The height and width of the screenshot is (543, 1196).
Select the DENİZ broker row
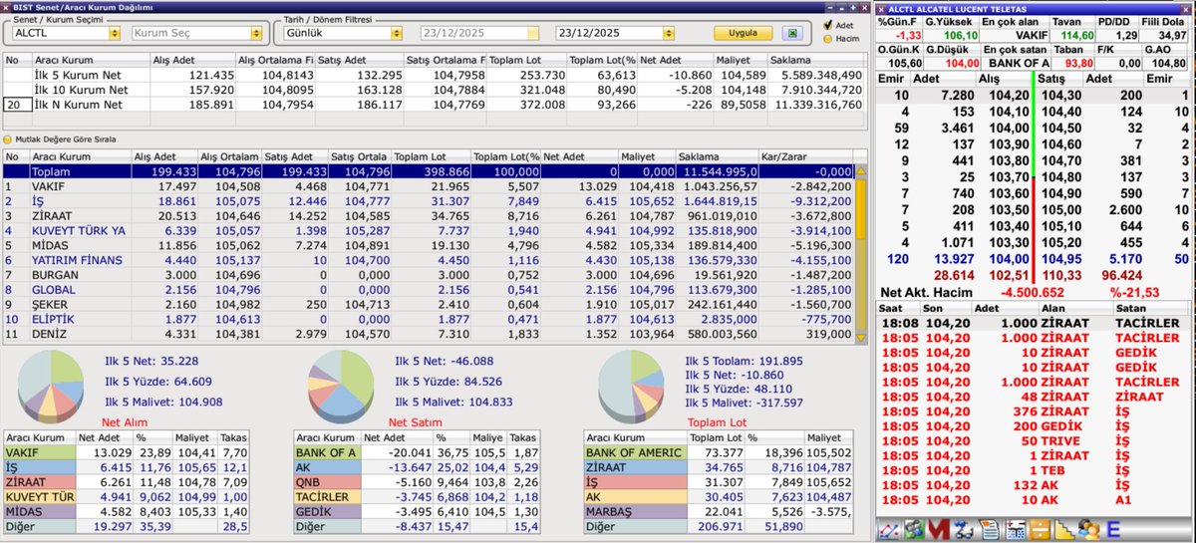click(429, 335)
